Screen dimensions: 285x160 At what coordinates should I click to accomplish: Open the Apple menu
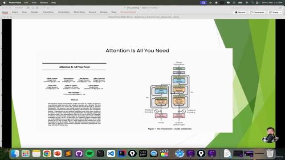[4, 3]
